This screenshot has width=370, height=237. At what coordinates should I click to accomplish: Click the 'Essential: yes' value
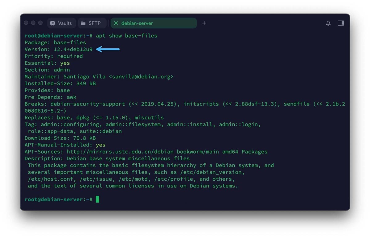(x=65, y=63)
